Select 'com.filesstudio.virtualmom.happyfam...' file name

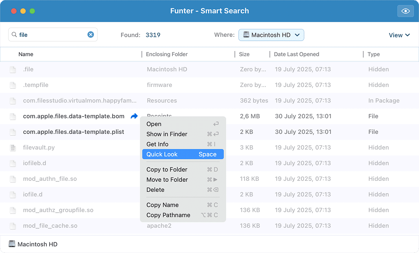pyautogui.click(x=80, y=100)
